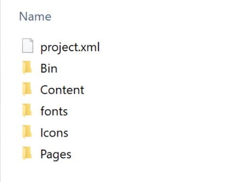This screenshot has height=182, width=243.
Task: Select the Content folder label
Action: (x=62, y=90)
